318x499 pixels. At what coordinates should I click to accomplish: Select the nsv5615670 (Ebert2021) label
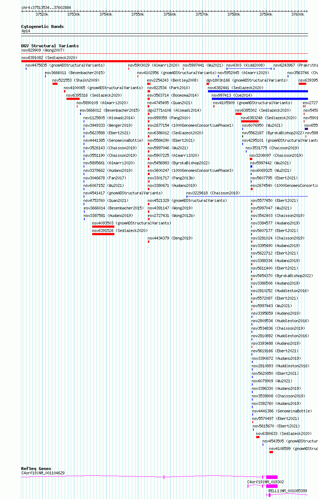(x=276, y=426)
